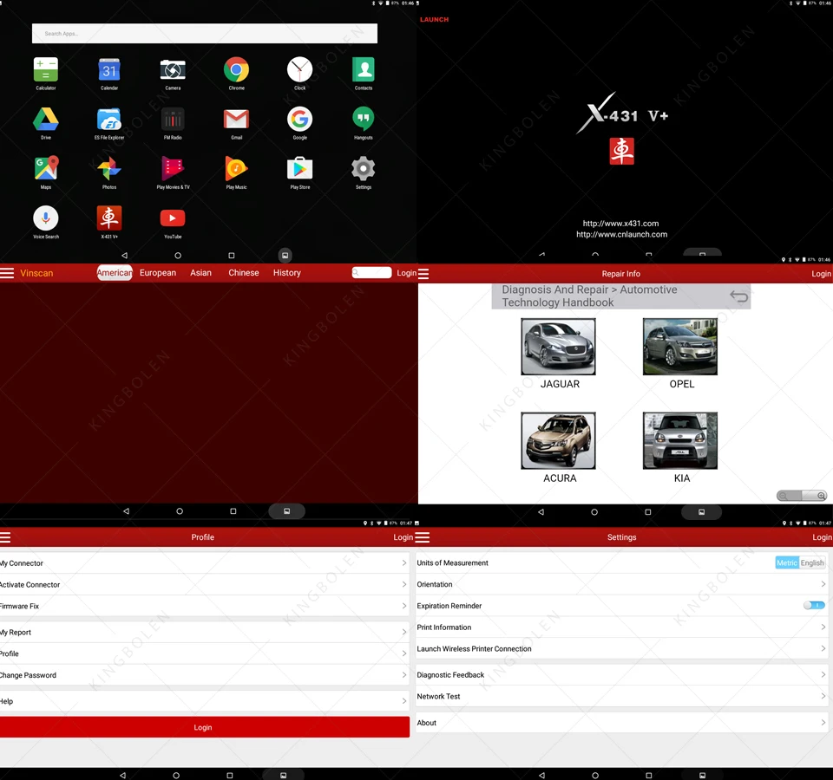The width and height of the screenshot is (833, 780).
Task: Open the Clock app
Action: coord(299,69)
